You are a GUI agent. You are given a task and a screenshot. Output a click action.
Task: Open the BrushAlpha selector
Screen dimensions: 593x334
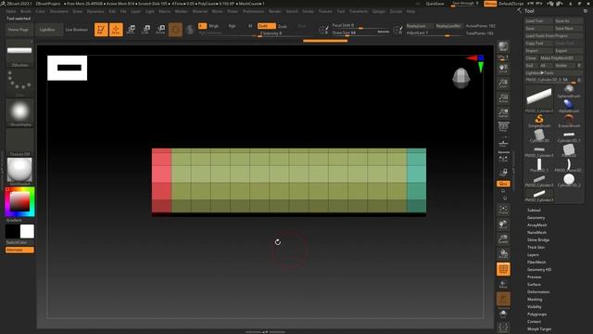19,112
